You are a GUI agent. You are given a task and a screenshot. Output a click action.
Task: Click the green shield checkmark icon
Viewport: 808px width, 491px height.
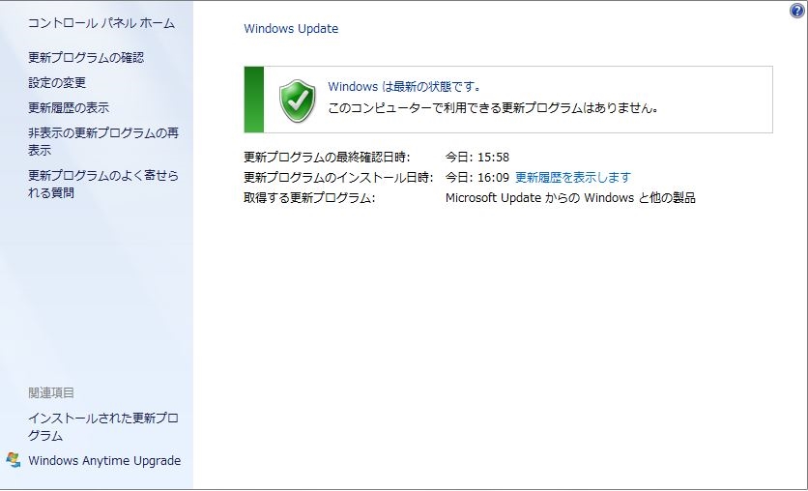click(298, 101)
